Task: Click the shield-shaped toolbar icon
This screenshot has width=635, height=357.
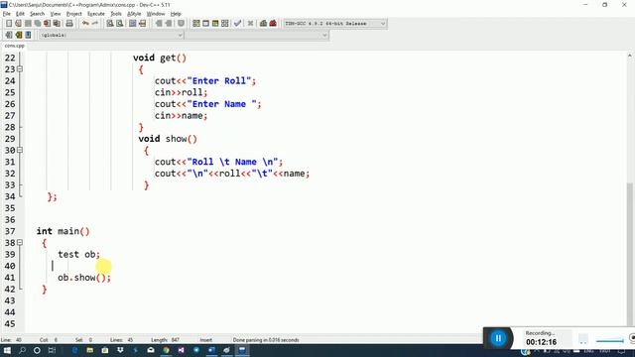Action: tap(181, 24)
